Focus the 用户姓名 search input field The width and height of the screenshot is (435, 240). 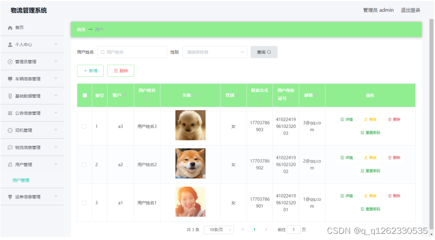click(132, 52)
